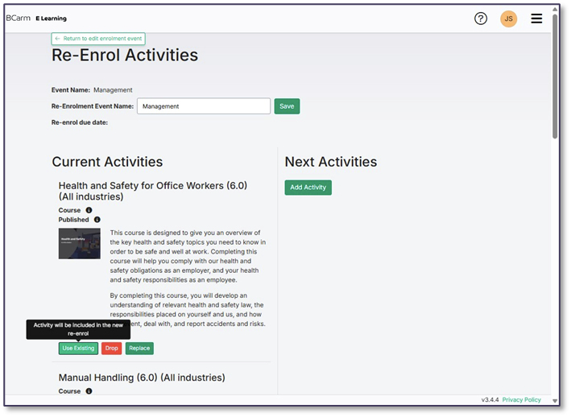This screenshot has height=417, width=571.
Task: Click info icon beside Course under Health and Safety
Action: tap(89, 210)
